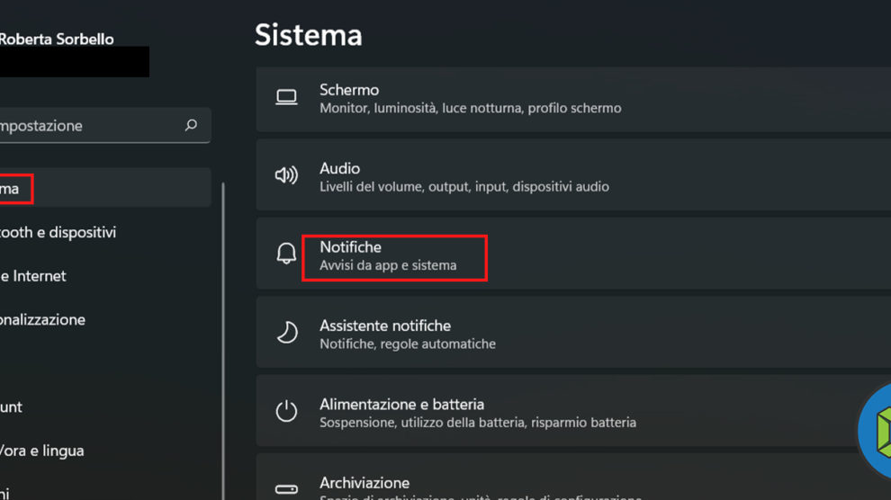
Task: Open Ora e lingua settings
Action: click(x=42, y=451)
